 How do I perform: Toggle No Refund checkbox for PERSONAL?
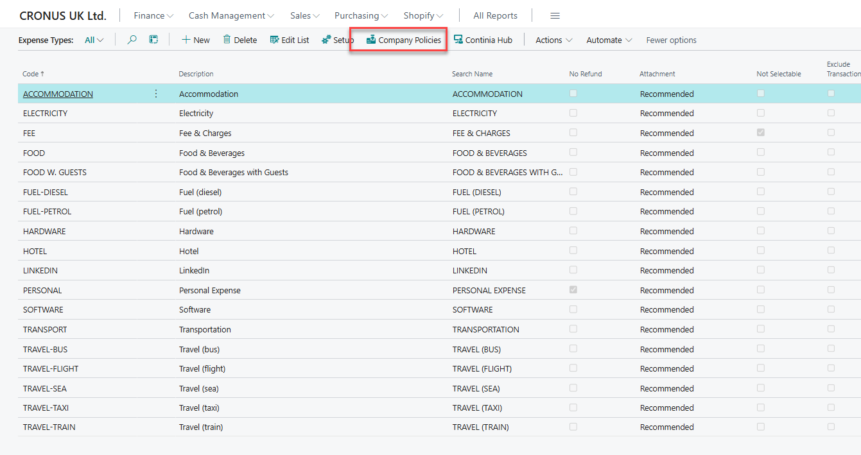click(573, 290)
